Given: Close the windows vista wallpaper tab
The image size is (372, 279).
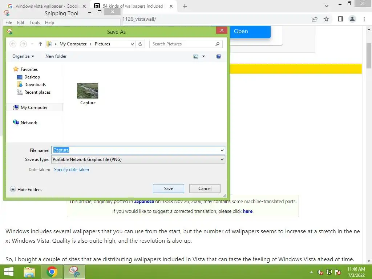Looking at the screenshot, I should tap(84, 6).
